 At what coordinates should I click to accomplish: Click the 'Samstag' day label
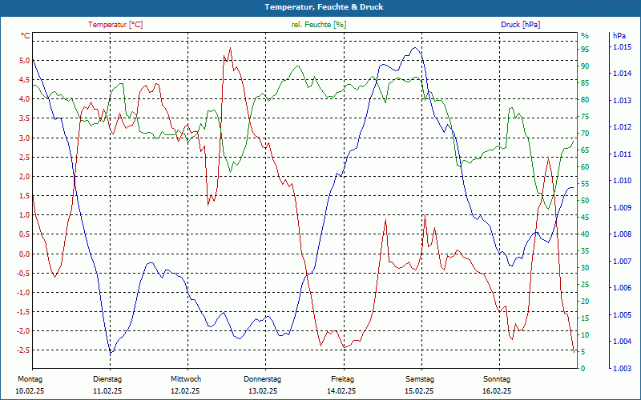click(x=420, y=379)
